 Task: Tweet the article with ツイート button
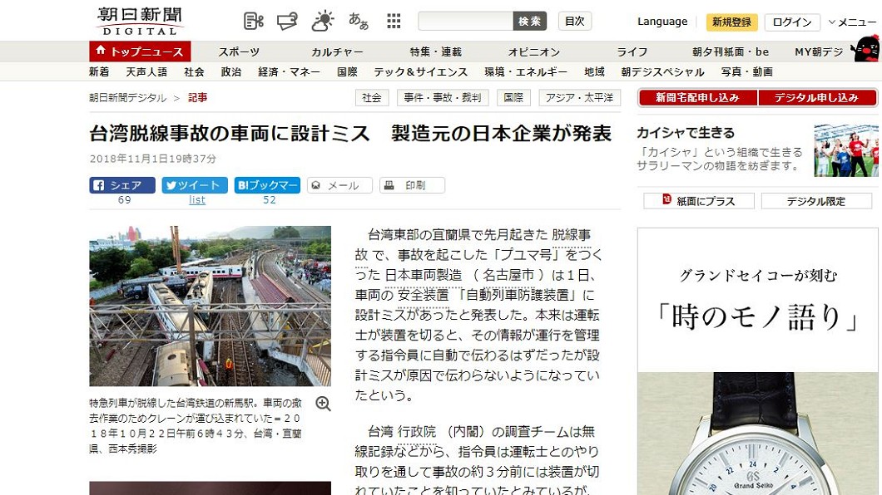coord(195,185)
